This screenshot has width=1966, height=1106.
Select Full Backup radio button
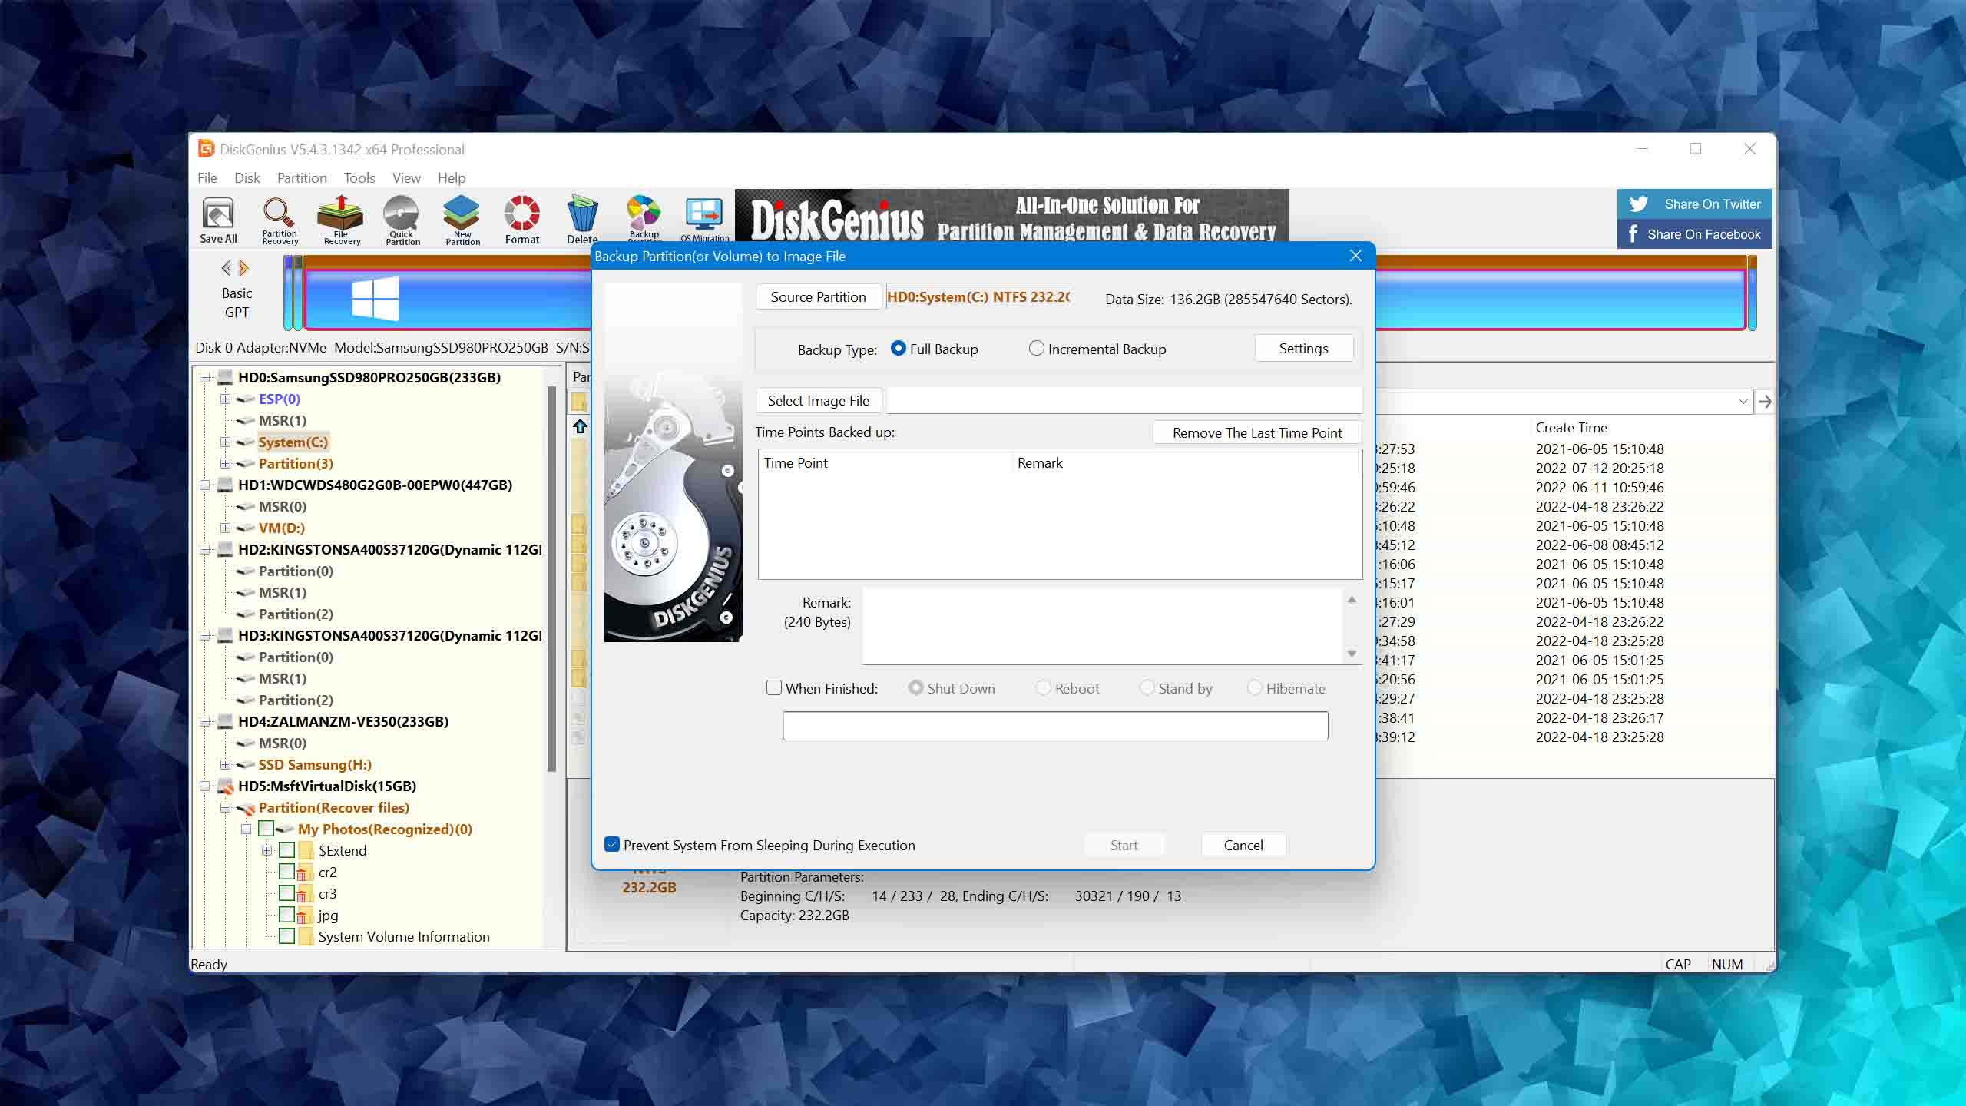[x=898, y=349]
